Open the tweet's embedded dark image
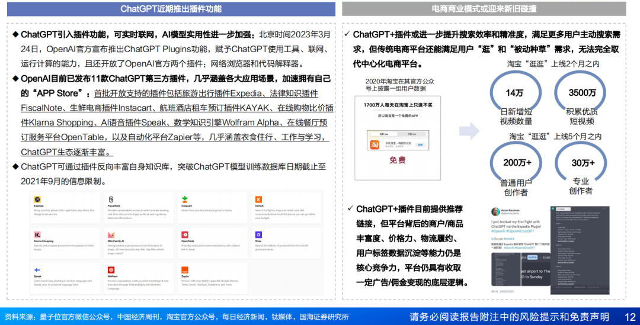 [521, 269]
